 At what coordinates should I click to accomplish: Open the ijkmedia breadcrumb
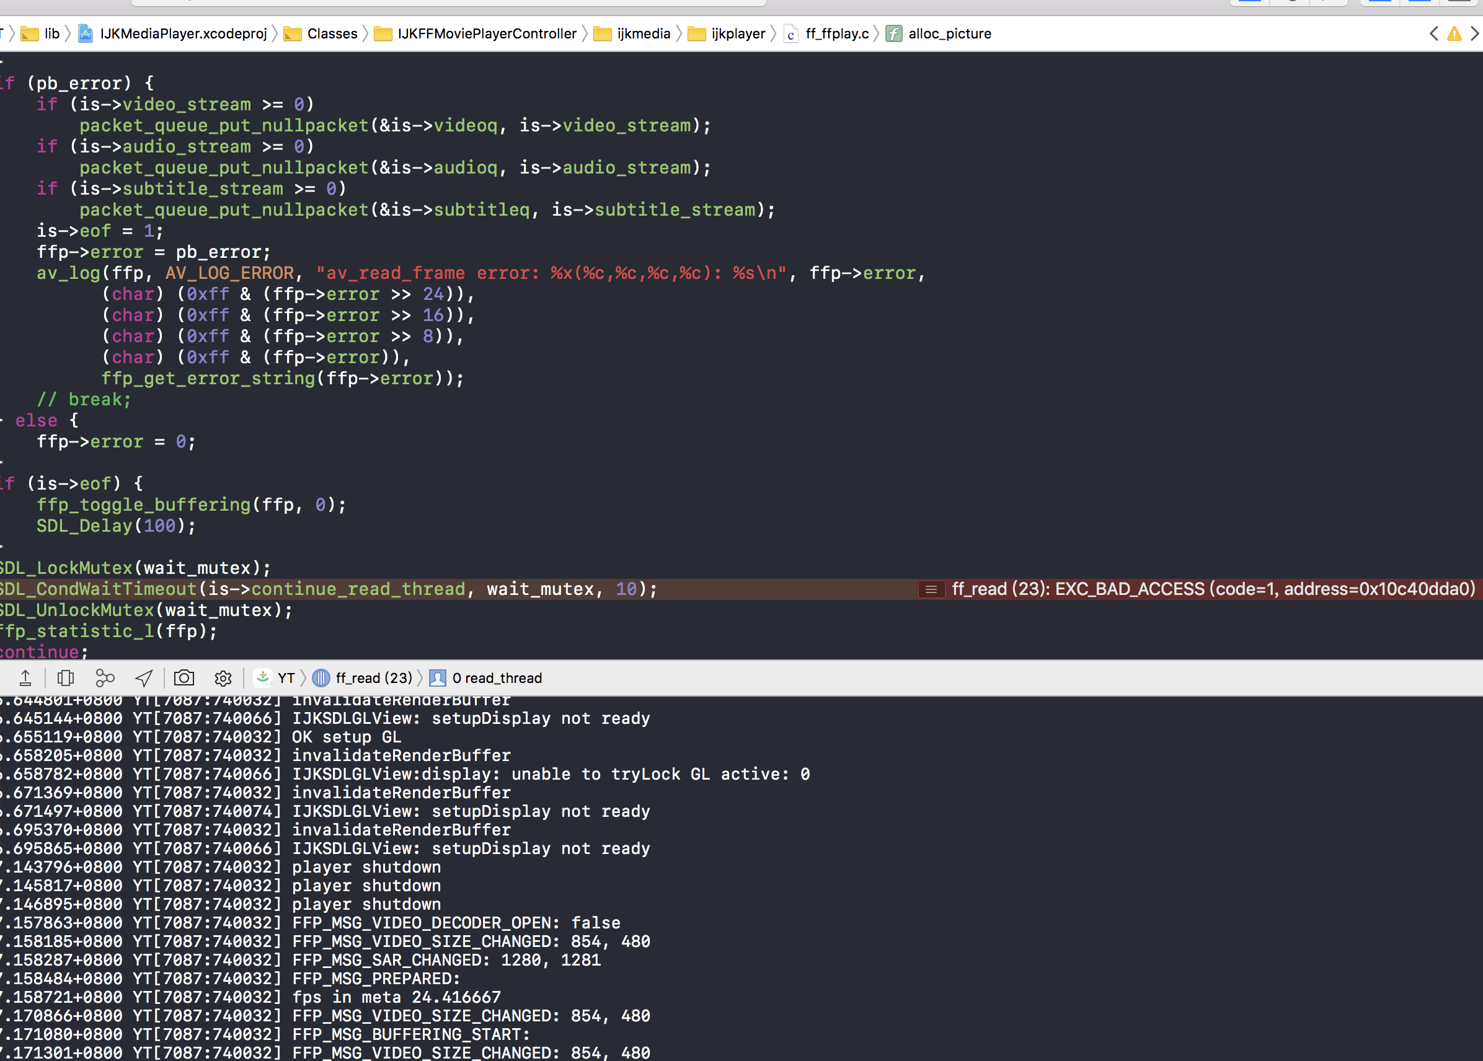(x=632, y=33)
